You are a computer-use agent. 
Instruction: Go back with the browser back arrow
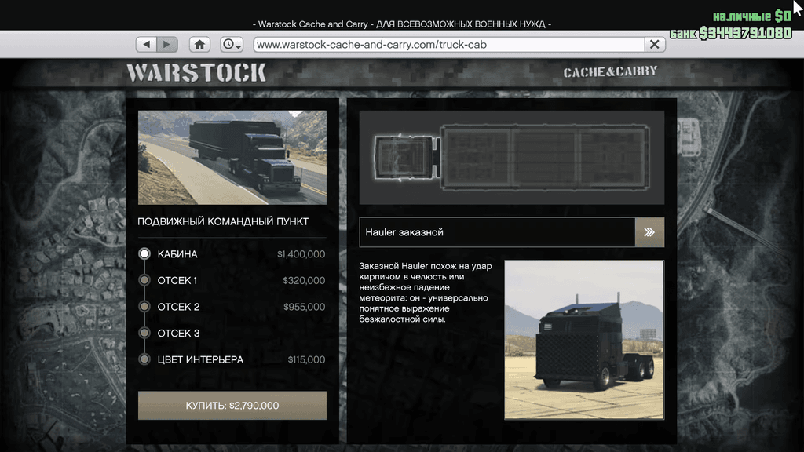pos(146,45)
